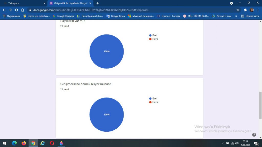The image size is (262, 147).
Task: Open a new browser tab
Action: click(x=97, y=3)
